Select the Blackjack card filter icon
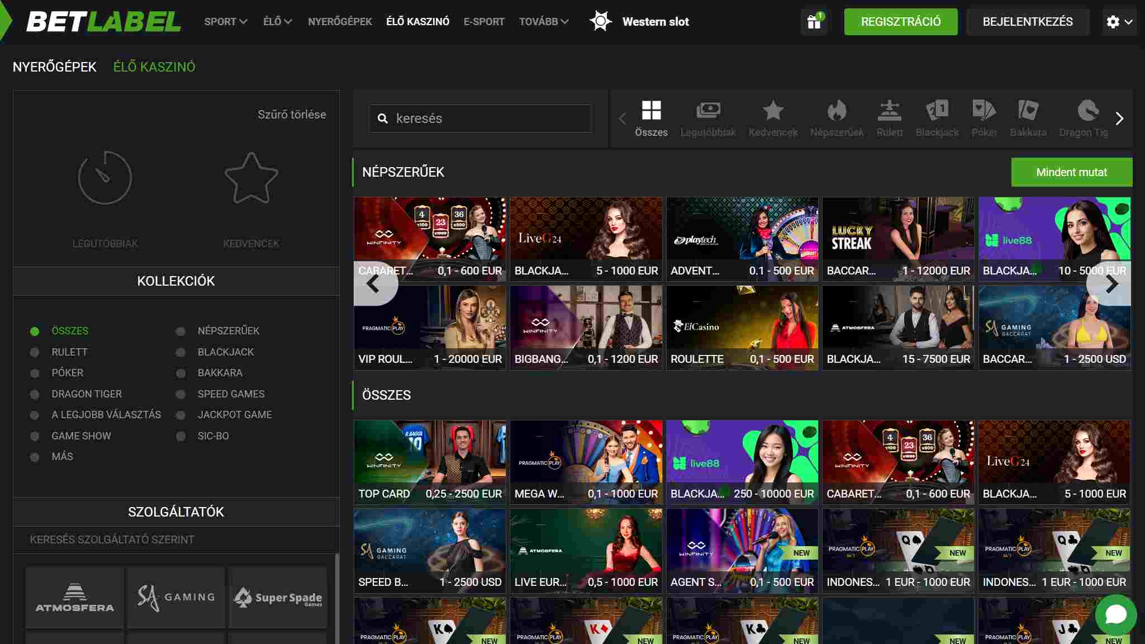The width and height of the screenshot is (1145, 644). click(x=937, y=111)
